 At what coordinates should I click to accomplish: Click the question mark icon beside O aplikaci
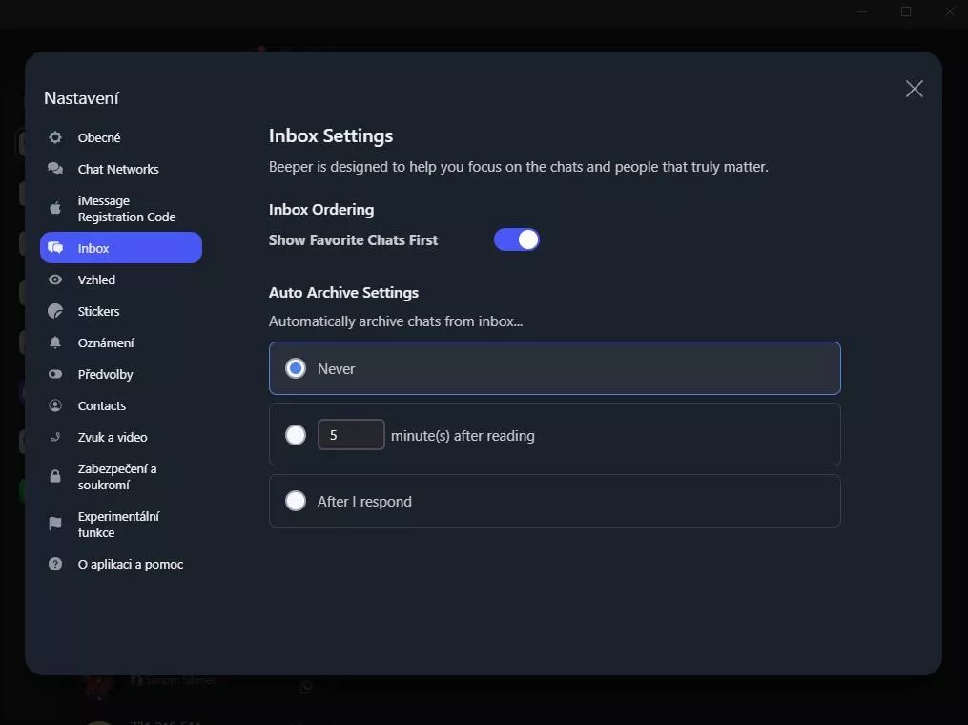(x=55, y=564)
